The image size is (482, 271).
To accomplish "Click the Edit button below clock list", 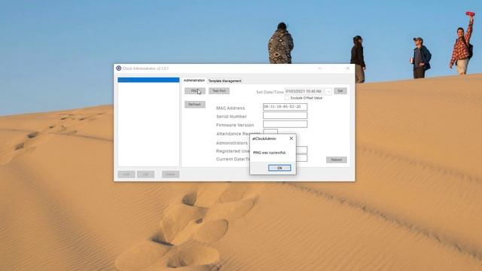I will pos(145,174).
